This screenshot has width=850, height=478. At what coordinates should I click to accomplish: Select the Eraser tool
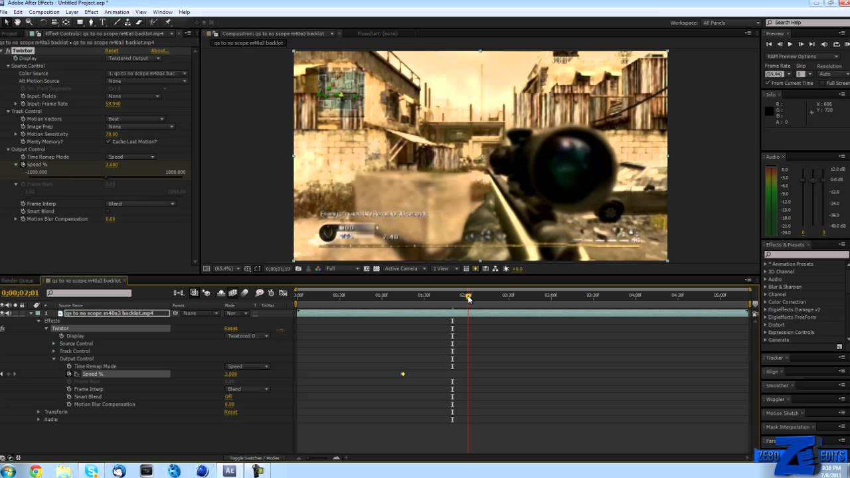(139, 22)
